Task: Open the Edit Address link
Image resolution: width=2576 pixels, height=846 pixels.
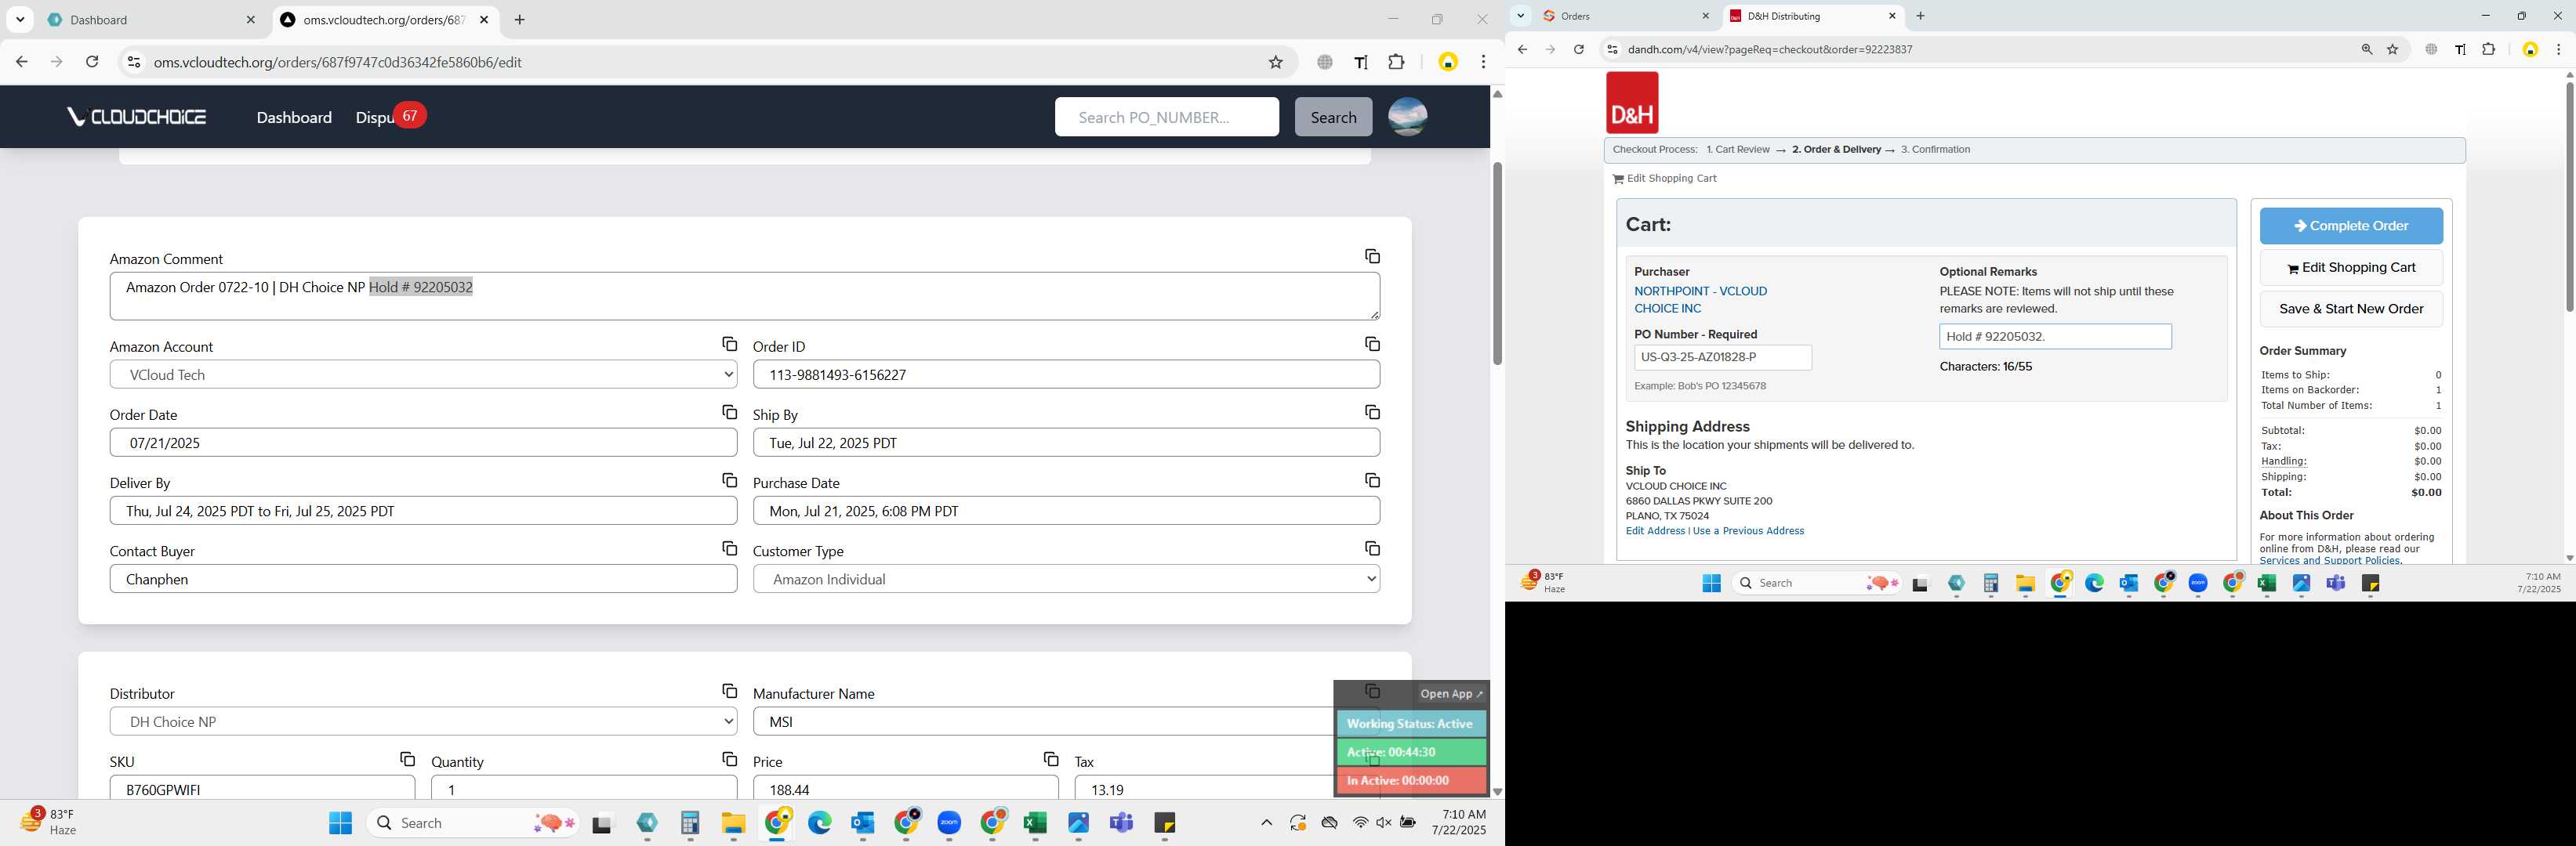Action: [1654, 531]
